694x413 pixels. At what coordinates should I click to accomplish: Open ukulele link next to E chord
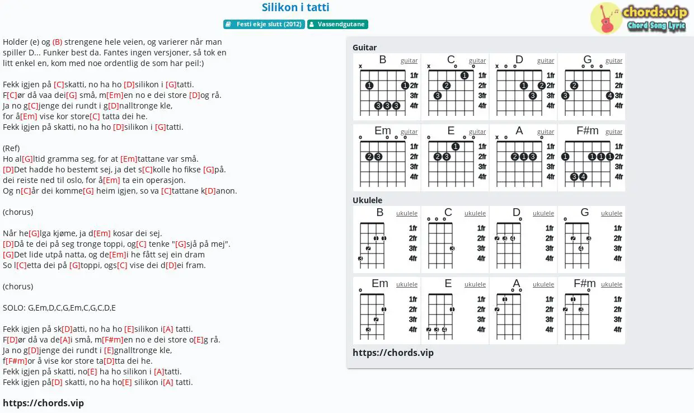475,284
